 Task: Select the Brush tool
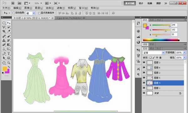[9, 36]
